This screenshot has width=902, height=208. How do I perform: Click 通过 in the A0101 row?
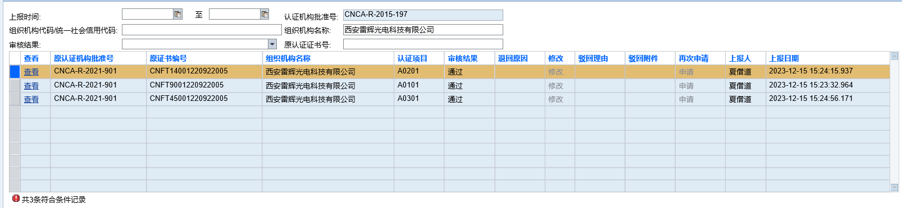(455, 86)
